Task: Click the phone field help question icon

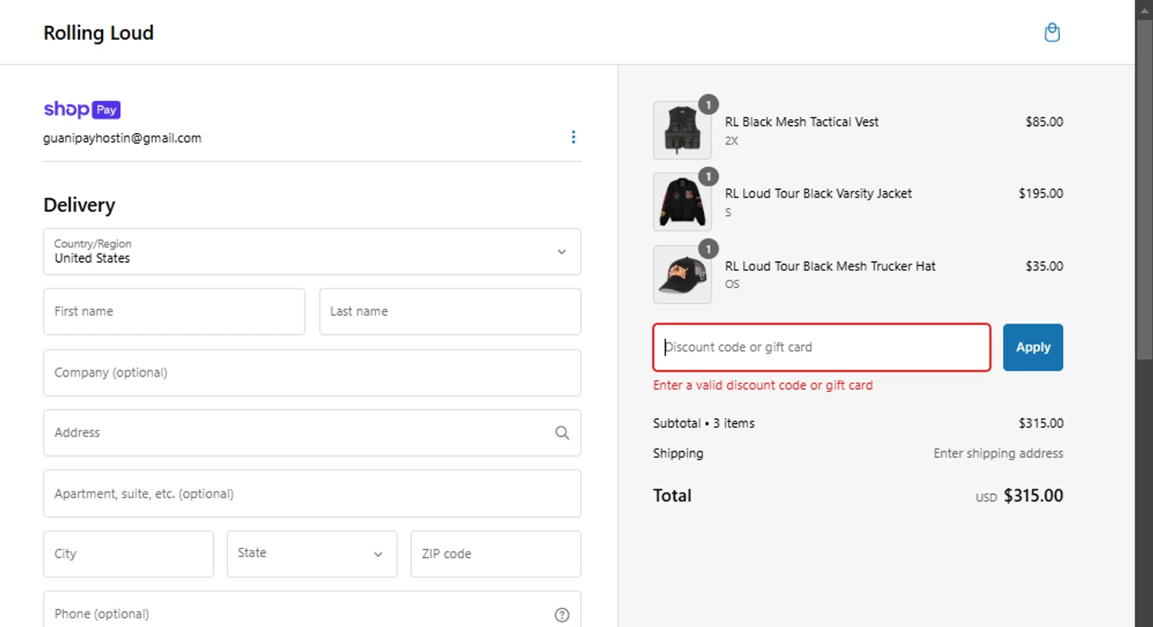Action: (x=562, y=615)
